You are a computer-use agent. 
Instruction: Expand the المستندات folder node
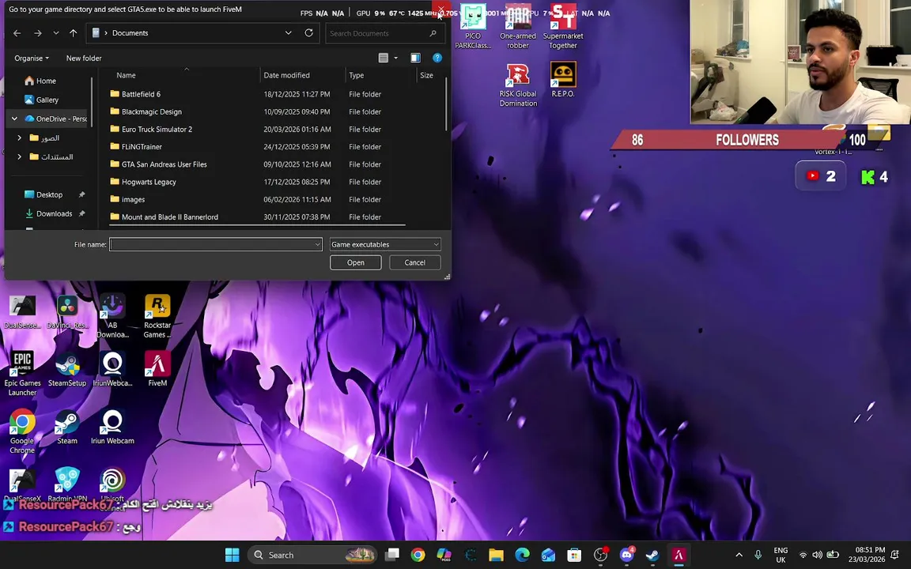tap(19, 156)
